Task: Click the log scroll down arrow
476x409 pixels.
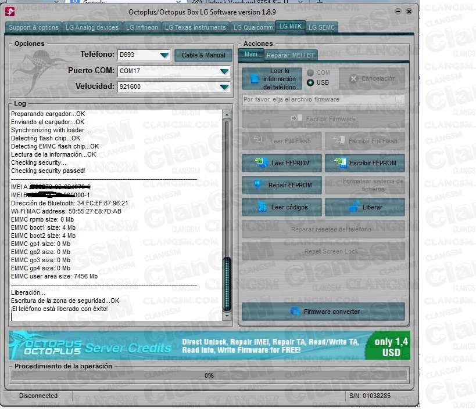Action: tap(227, 316)
